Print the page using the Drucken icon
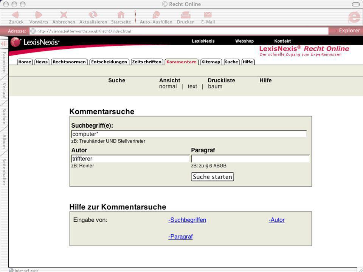 click(x=185, y=15)
